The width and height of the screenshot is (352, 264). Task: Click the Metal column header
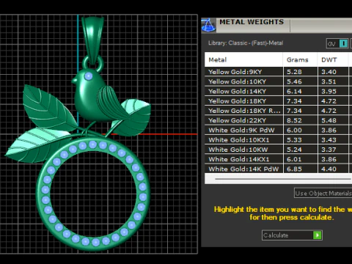coord(243,59)
